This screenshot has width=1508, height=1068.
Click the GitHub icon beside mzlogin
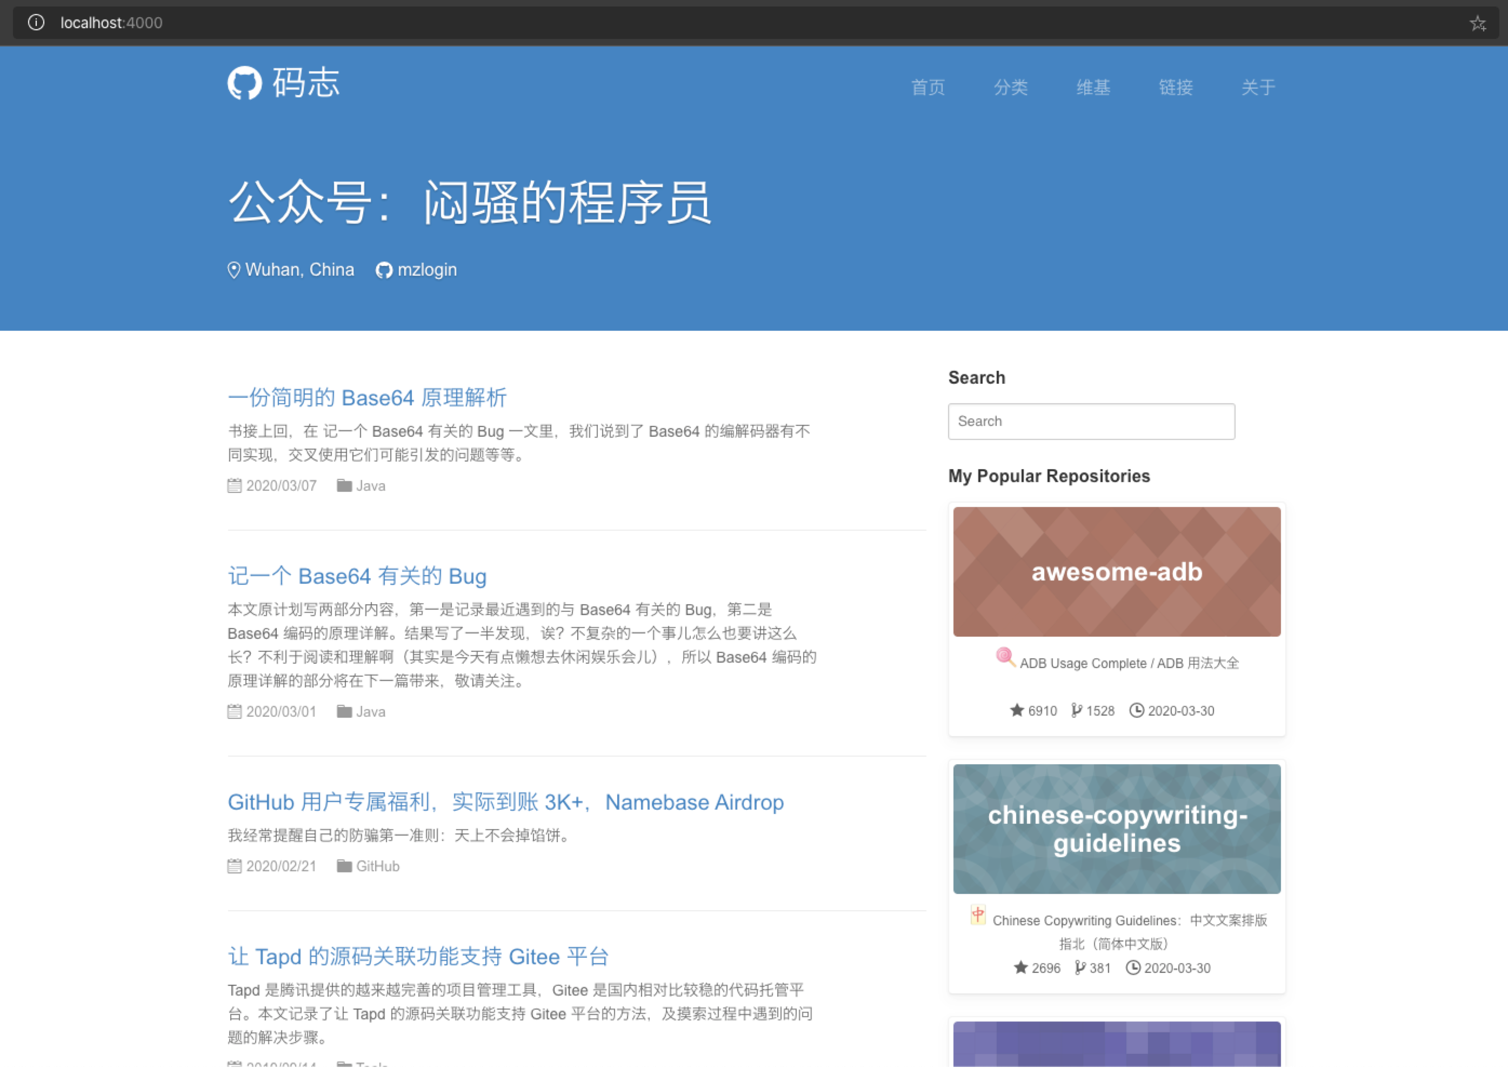tap(383, 270)
